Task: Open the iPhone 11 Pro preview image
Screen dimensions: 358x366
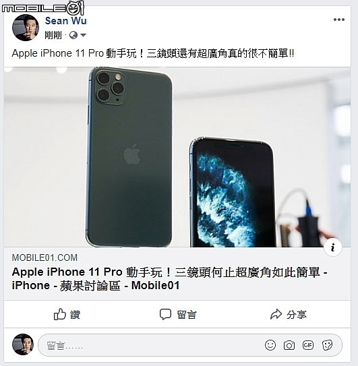Action: [x=177, y=157]
